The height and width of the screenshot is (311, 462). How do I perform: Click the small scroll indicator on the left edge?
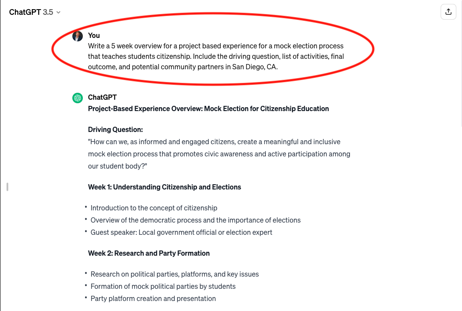(7, 186)
